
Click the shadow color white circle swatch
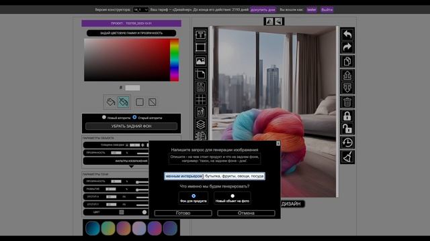click(x=144, y=212)
